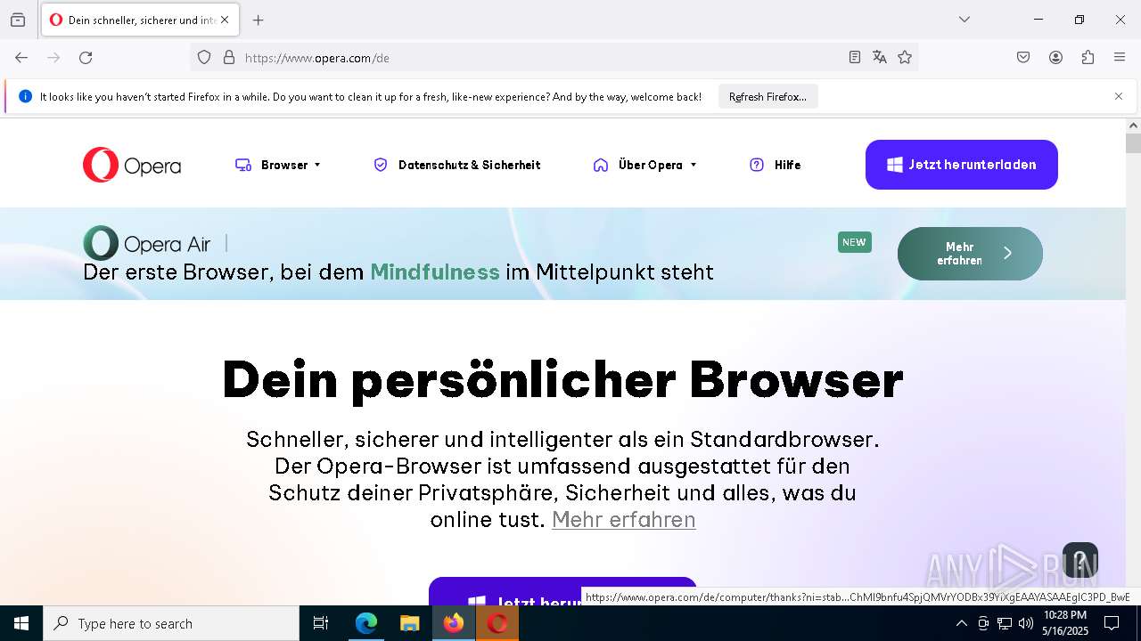This screenshot has width=1141, height=641.
Task: Open the list all tabs chevron
Action: [965, 20]
